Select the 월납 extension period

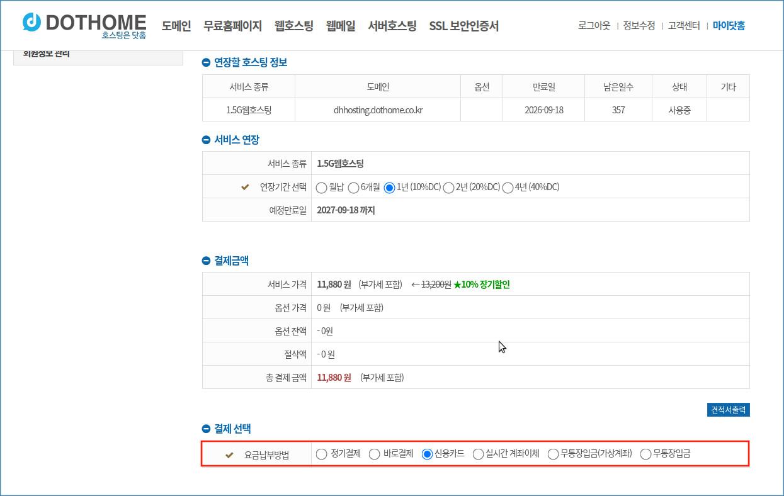pyautogui.click(x=322, y=188)
